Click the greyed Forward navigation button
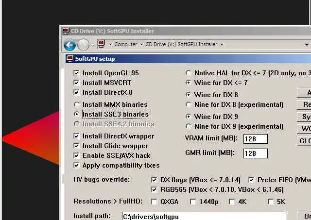The height and width of the screenshot is (220, 311). pos(83,45)
